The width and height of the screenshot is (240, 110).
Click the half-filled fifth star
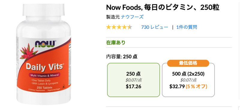(x=130, y=27)
